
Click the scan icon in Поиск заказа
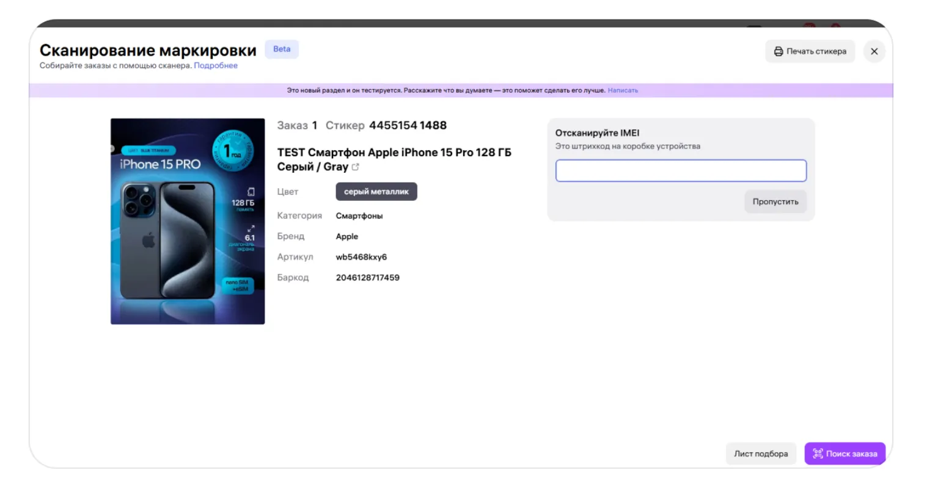click(818, 454)
